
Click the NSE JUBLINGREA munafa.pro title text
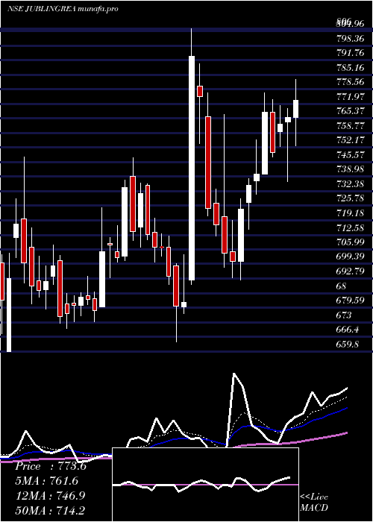point(63,9)
